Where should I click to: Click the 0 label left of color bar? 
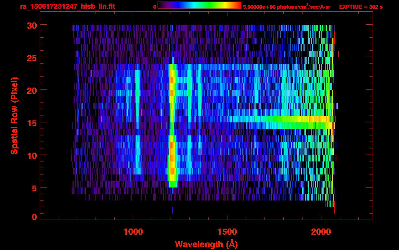[x=155, y=7]
